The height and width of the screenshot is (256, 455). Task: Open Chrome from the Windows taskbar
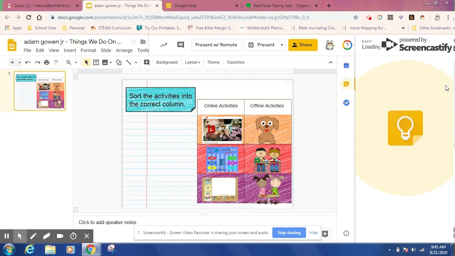click(x=90, y=250)
